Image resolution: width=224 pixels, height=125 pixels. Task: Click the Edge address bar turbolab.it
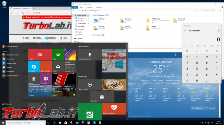point(36,13)
